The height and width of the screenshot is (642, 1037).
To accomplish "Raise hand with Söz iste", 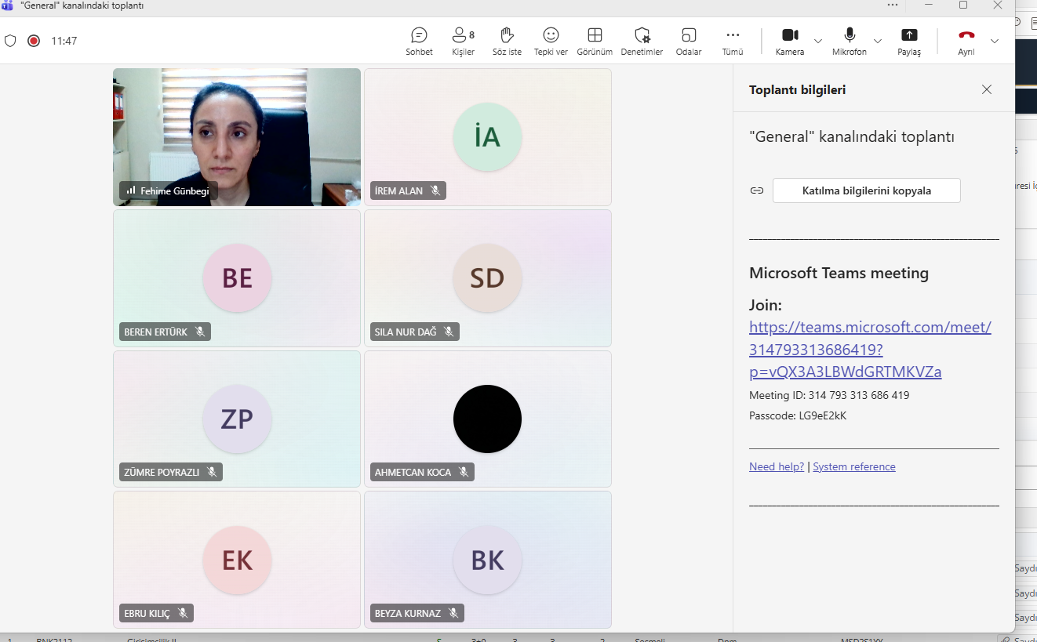I will click(x=507, y=42).
